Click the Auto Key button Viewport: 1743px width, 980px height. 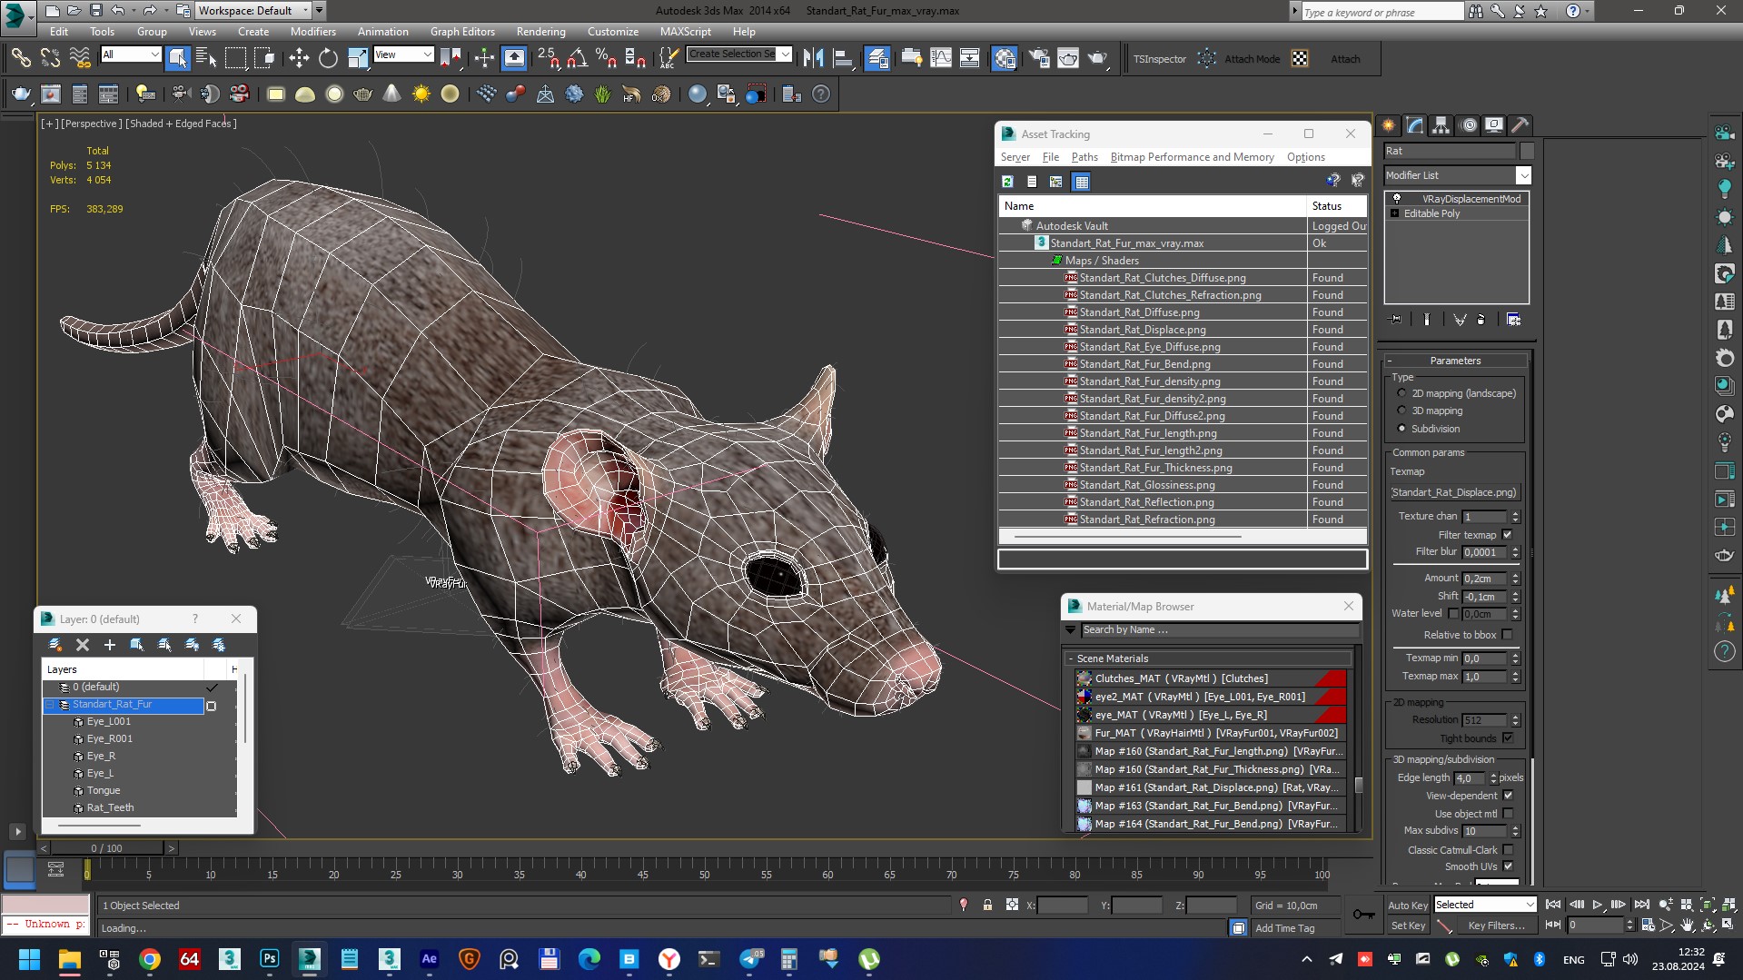coord(1407,906)
